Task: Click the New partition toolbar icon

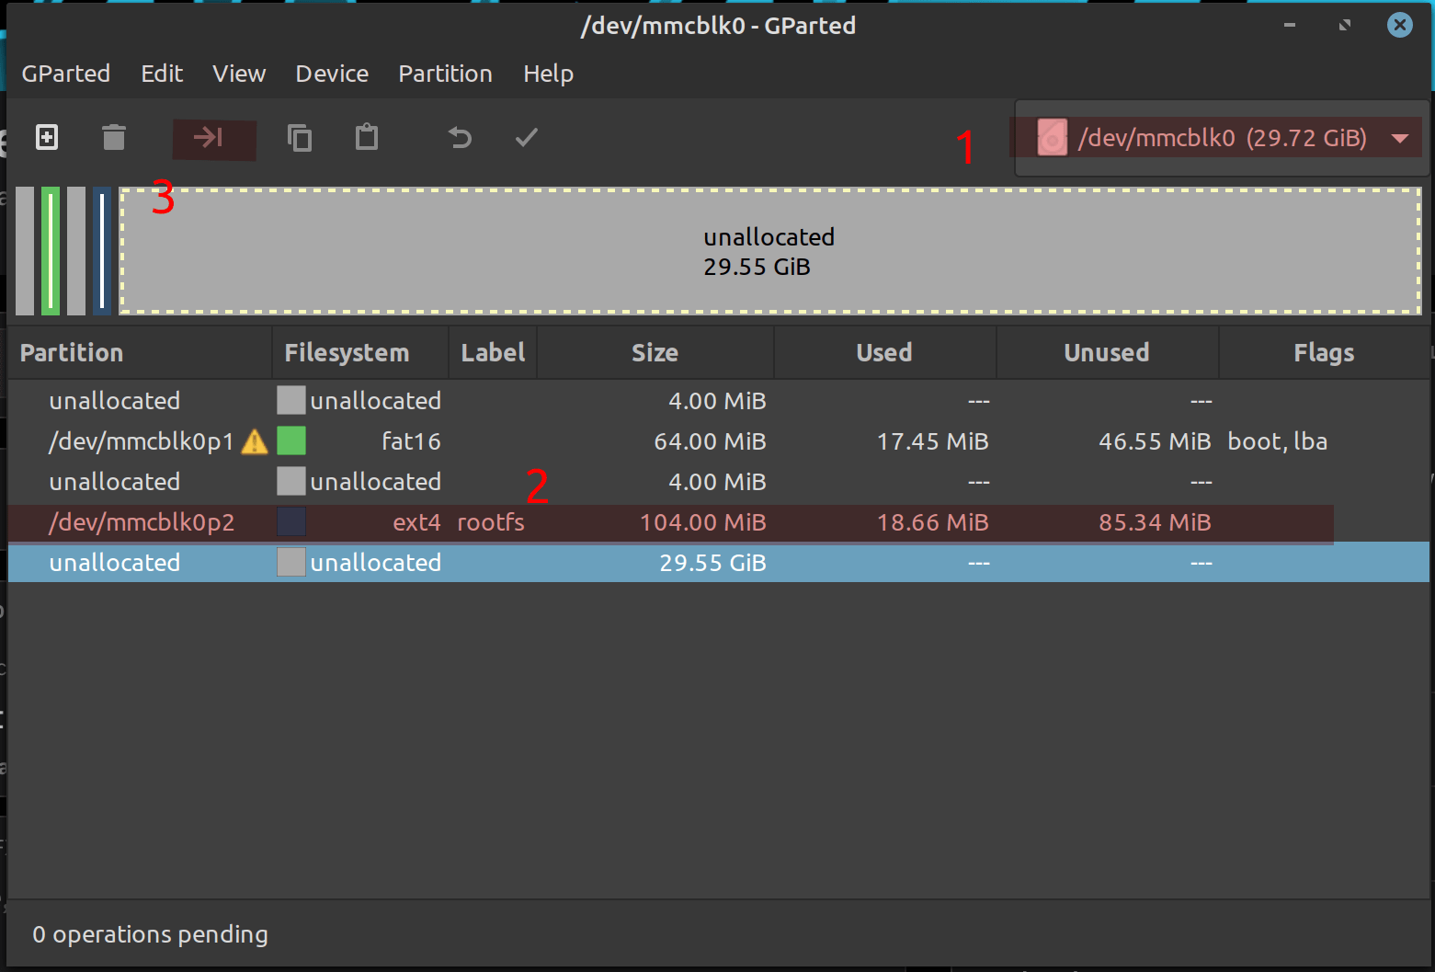Action: pos(47,138)
